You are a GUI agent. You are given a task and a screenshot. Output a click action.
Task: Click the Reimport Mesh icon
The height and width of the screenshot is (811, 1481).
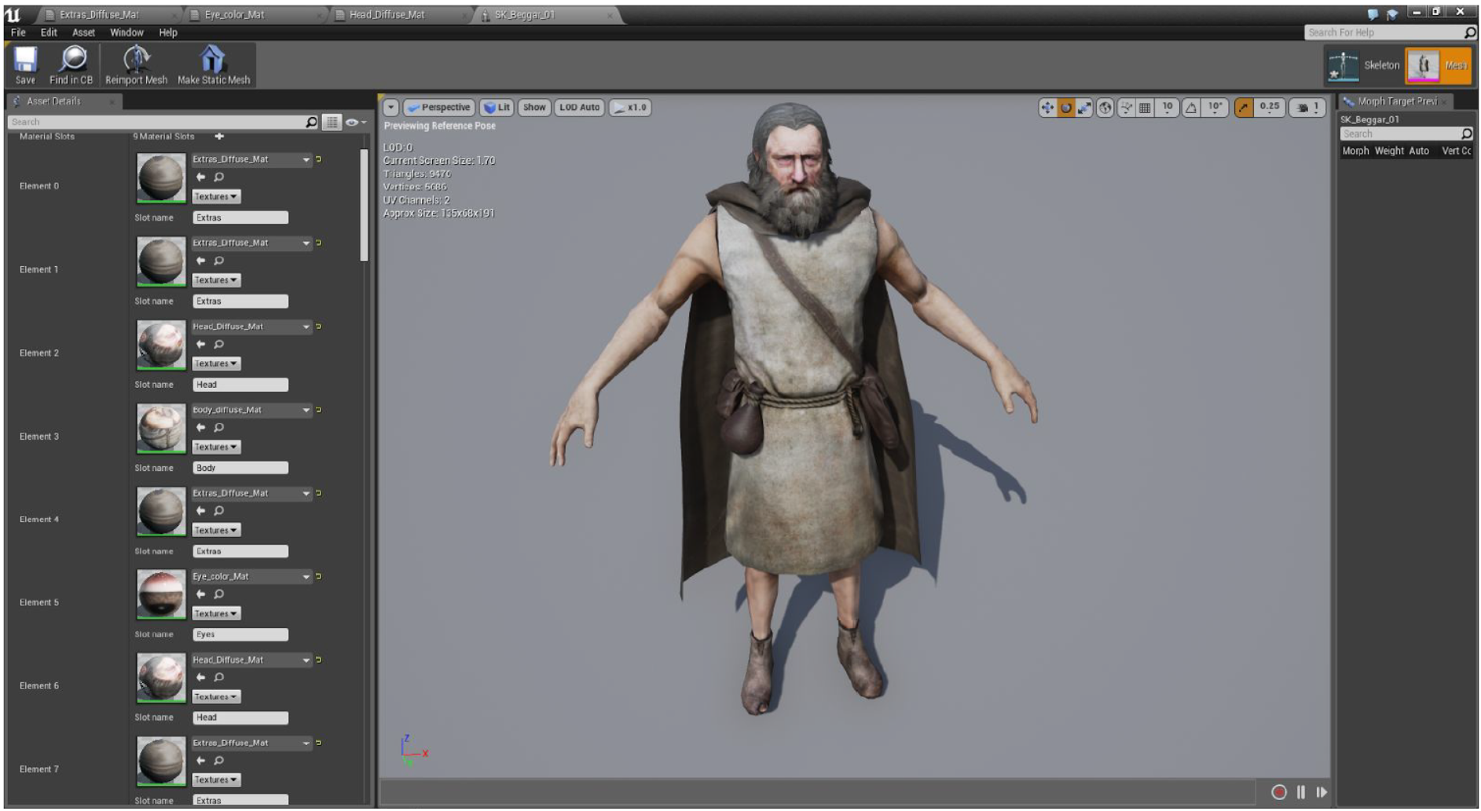click(x=137, y=60)
